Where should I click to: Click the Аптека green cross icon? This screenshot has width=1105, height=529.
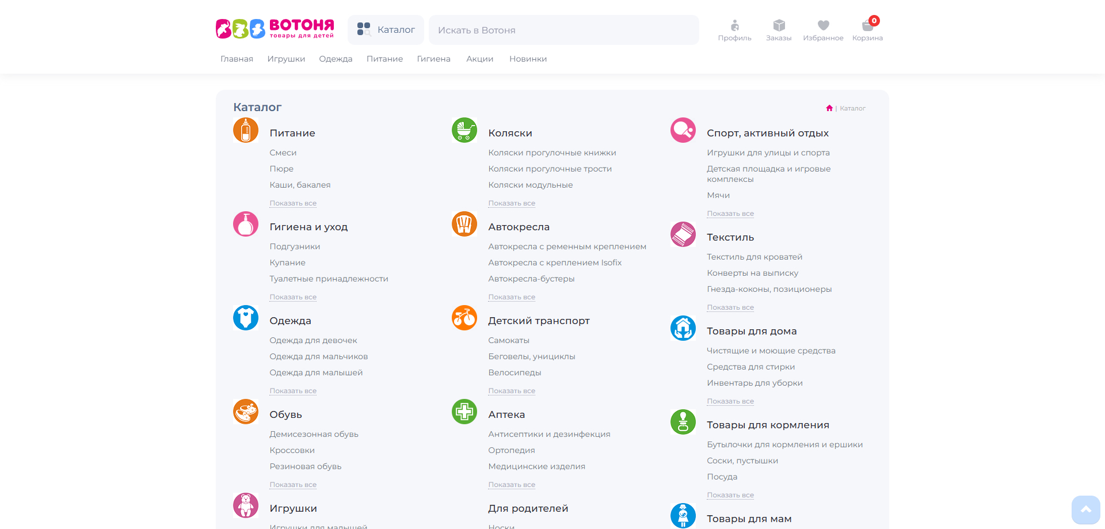click(464, 412)
